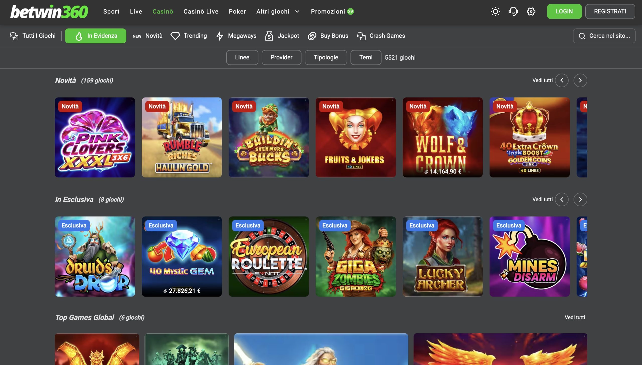Click the Buy Bonus coin icon
The image size is (642, 365).
[312, 36]
